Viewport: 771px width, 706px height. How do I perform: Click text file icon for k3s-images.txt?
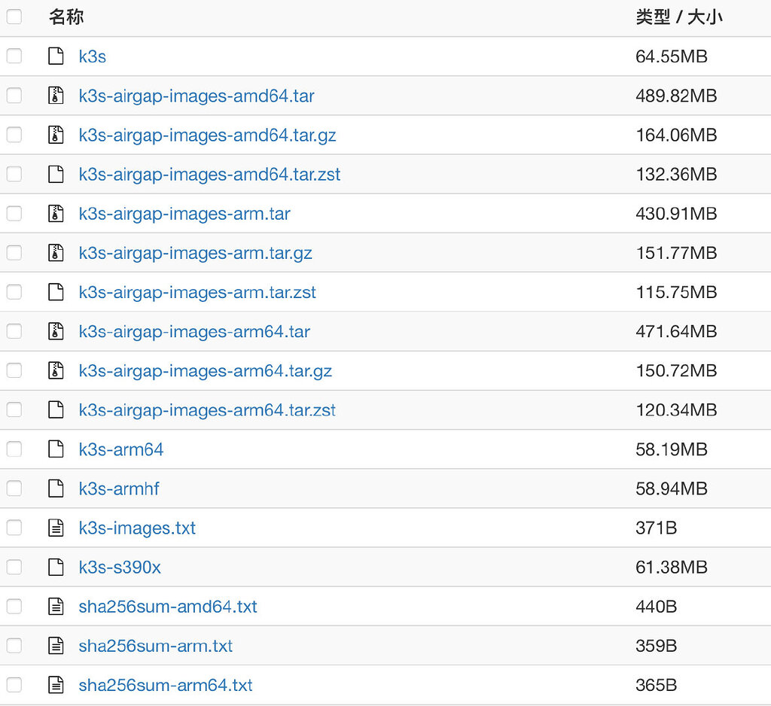[56, 528]
